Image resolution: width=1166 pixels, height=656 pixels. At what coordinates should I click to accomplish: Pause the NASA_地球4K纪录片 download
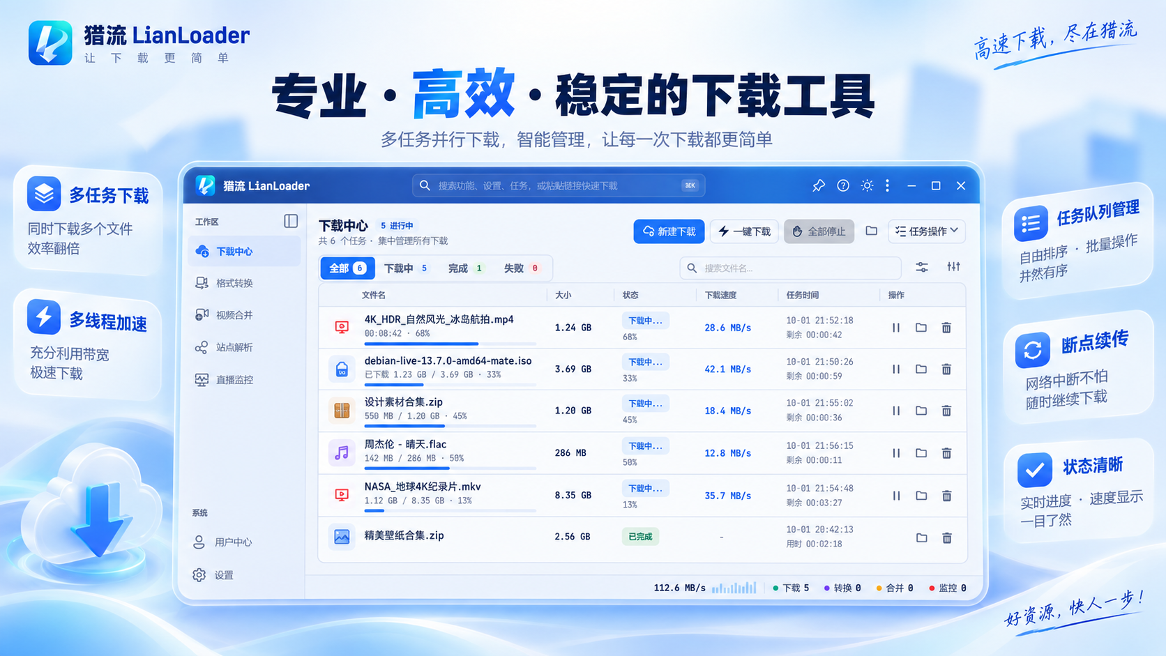pyautogui.click(x=896, y=496)
